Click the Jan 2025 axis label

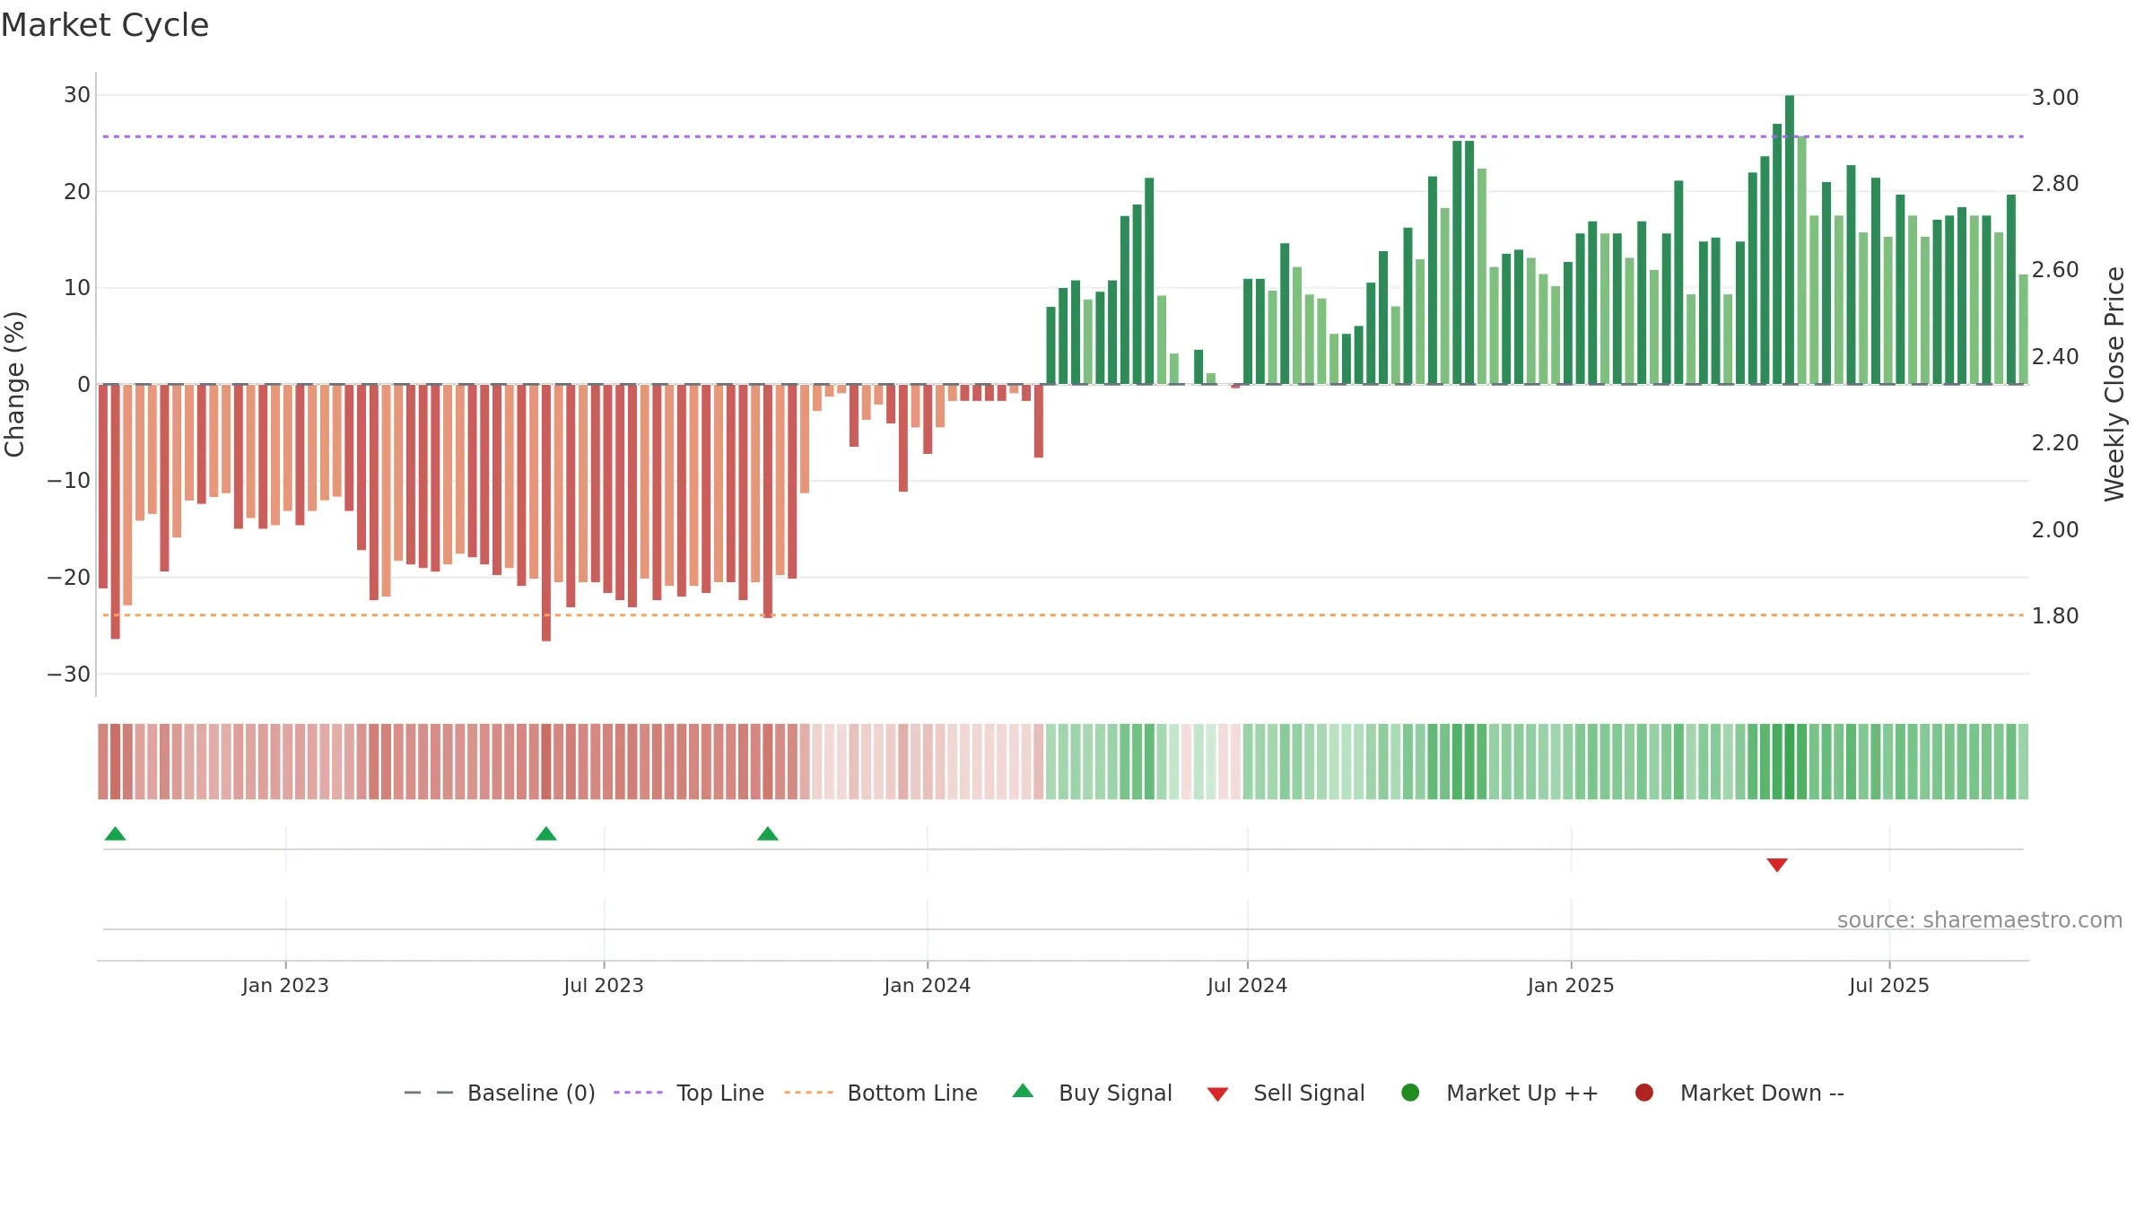[1571, 985]
